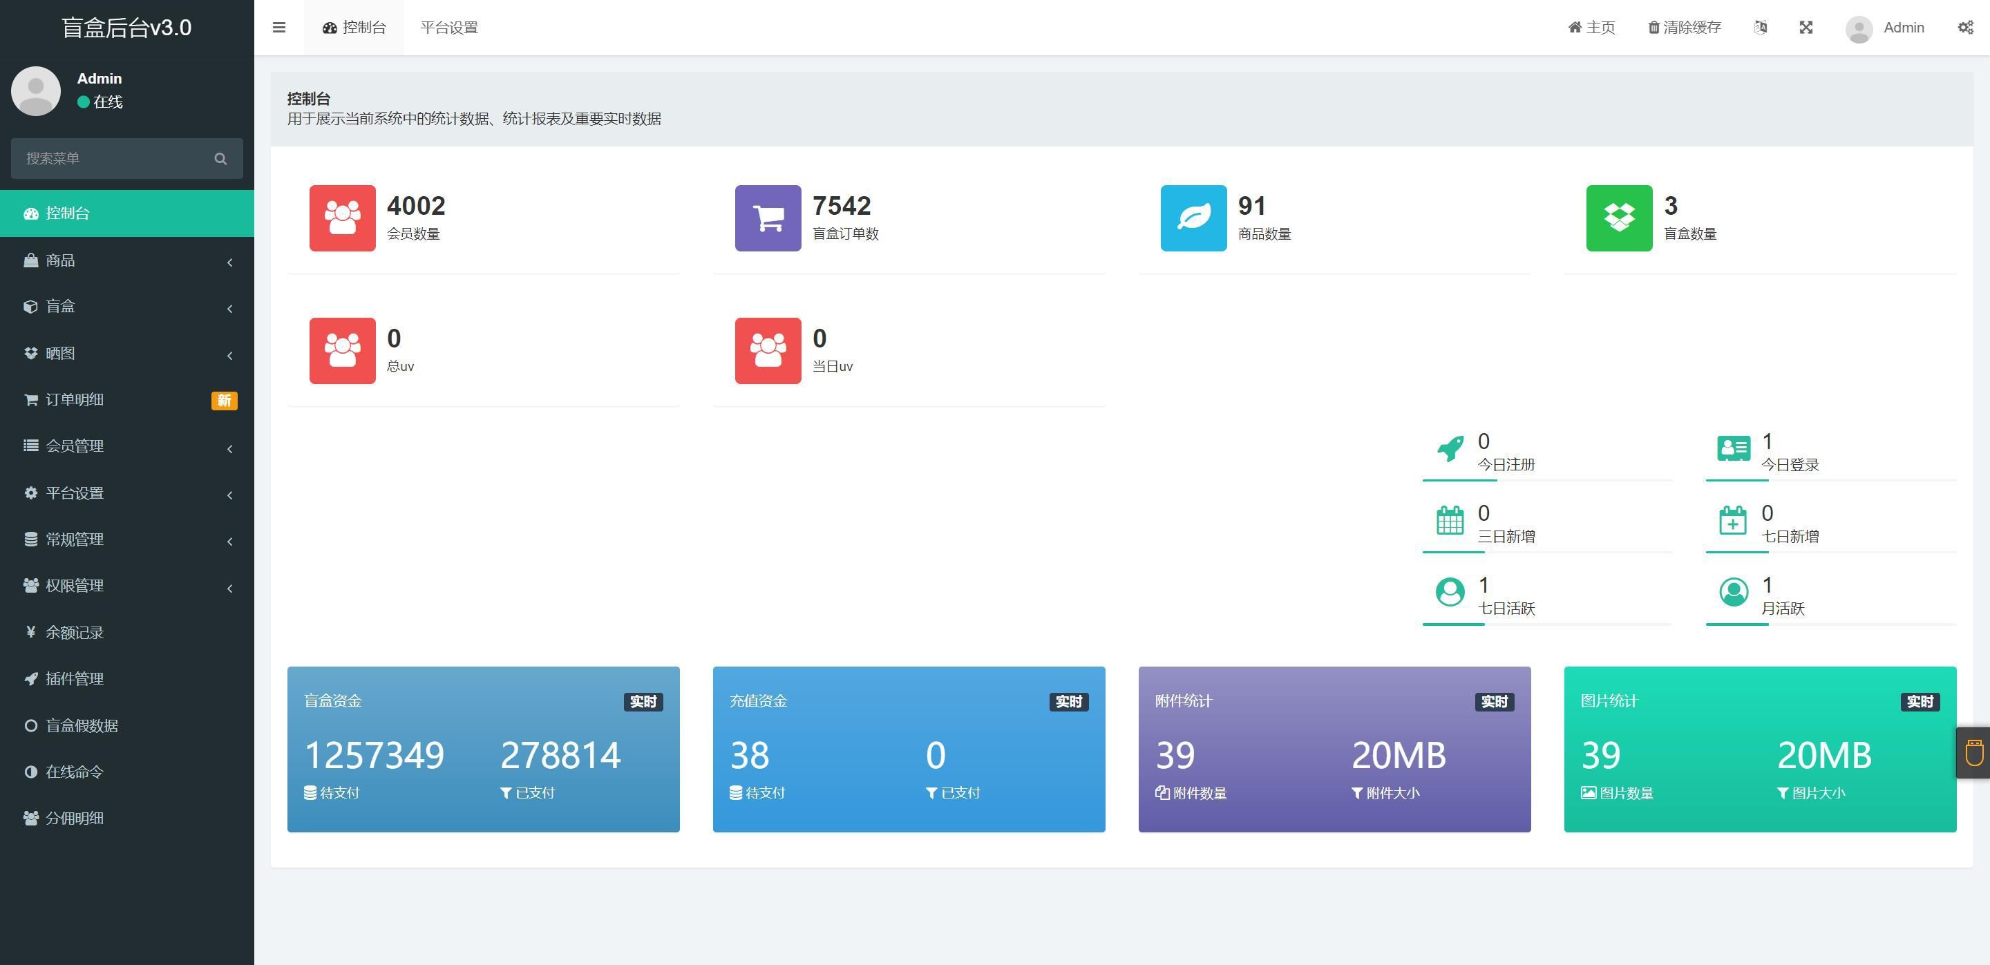Screen dimensions: 1990x965
Task: Toggle the sidebar hamburger menu icon
Action: 279,28
